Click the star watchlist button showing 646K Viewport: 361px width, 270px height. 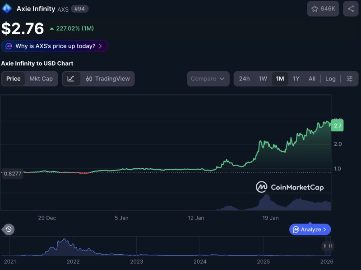[x=323, y=9]
